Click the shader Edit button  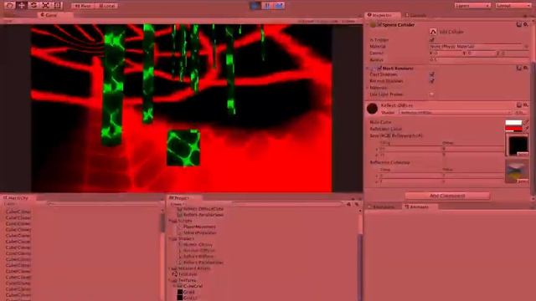pos(520,112)
